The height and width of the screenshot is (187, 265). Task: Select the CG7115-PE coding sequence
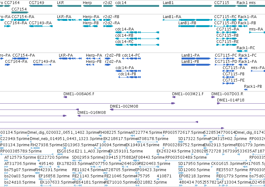229,83
